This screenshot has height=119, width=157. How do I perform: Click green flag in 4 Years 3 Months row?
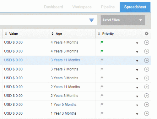[102, 51]
